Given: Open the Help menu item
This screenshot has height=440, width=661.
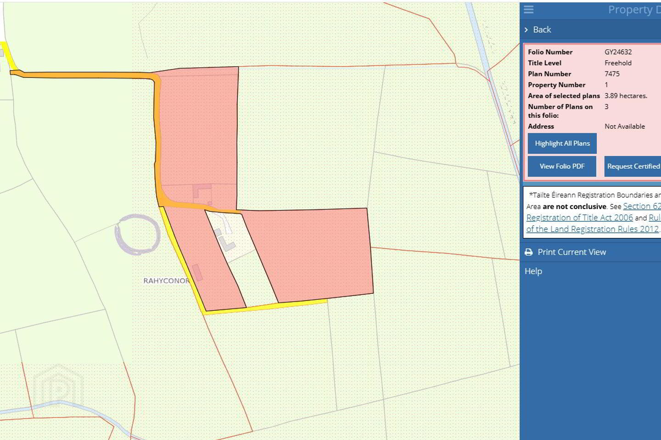Looking at the screenshot, I should coord(533,271).
